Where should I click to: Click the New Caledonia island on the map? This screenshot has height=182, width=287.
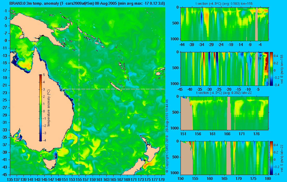[115, 86]
